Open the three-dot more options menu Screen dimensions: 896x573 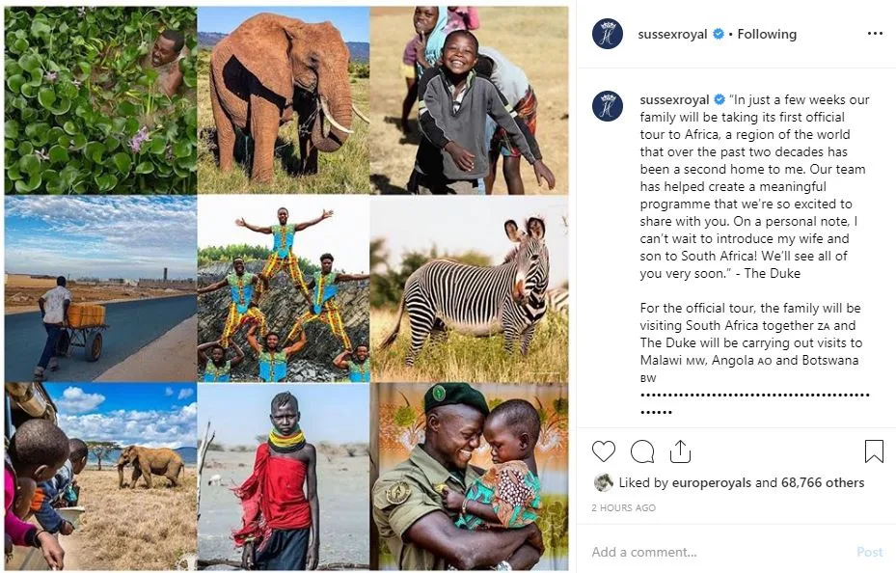[875, 34]
